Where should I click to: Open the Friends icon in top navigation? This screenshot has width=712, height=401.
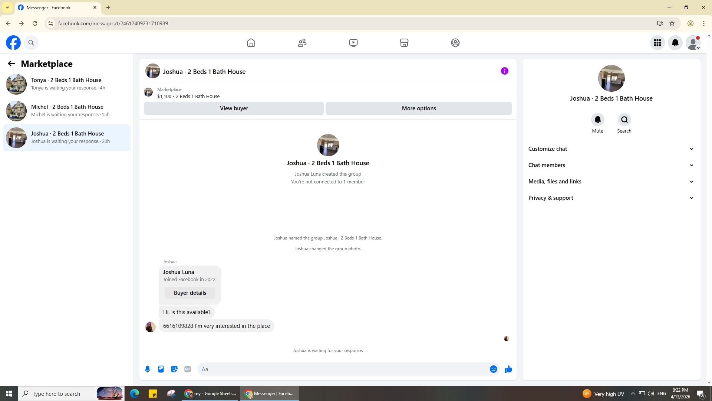click(302, 43)
